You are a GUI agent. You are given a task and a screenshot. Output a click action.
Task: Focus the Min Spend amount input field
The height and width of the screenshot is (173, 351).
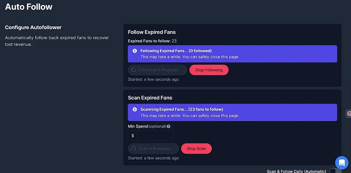pos(155,136)
